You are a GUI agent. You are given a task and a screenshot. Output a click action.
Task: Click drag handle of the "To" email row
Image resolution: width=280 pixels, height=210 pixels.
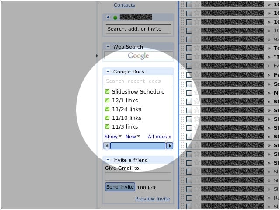pyautogui.click(x=182, y=48)
